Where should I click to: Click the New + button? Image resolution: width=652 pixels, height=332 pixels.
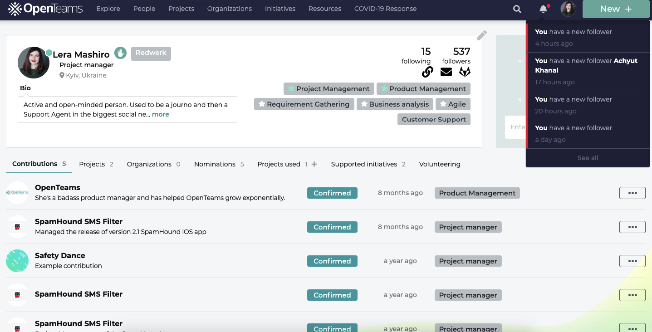[x=616, y=9]
